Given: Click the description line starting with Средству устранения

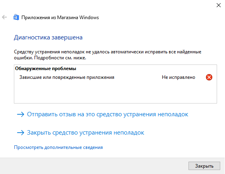Looking at the screenshot, I should [x=108, y=52].
